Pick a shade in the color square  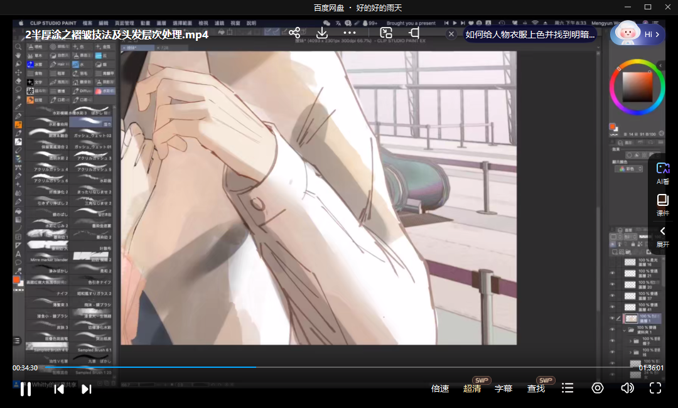(x=637, y=87)
